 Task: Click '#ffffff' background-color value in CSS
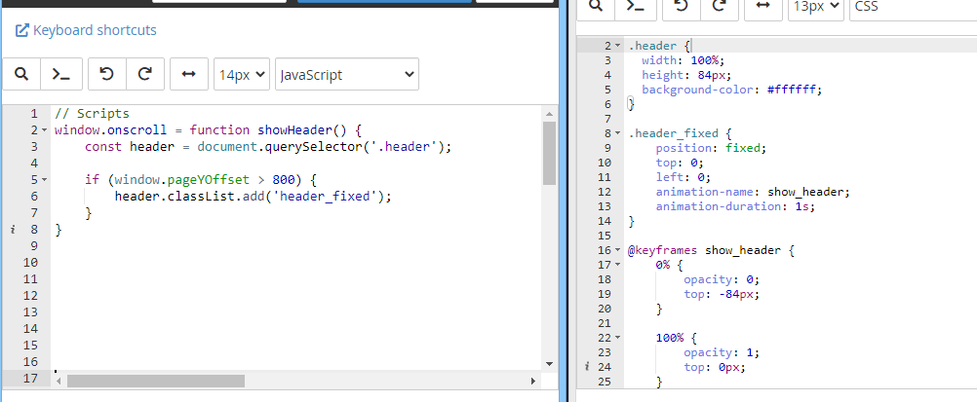coord(792,90)
